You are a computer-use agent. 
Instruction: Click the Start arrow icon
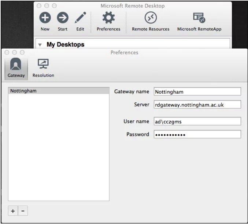63,18
